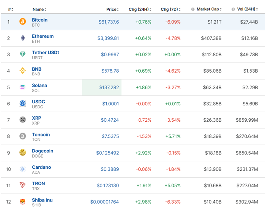Click XRP price $0.4724

coord(110,120)
